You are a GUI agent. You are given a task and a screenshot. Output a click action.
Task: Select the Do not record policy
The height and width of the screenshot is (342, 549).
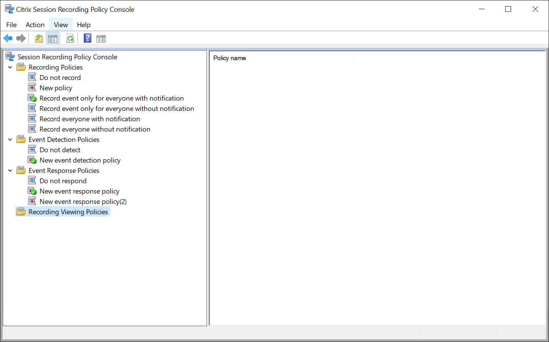60,77
